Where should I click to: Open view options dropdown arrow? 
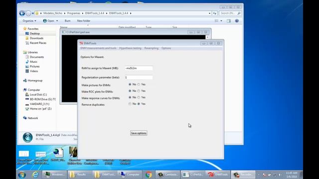click(x=221, y=21)
